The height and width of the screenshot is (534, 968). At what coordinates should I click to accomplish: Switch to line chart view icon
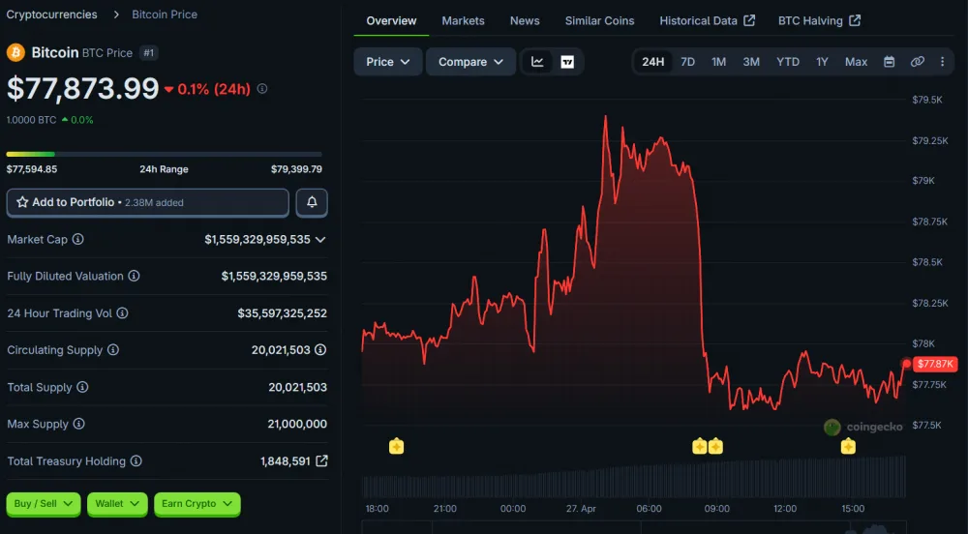(x=537, y=62)
